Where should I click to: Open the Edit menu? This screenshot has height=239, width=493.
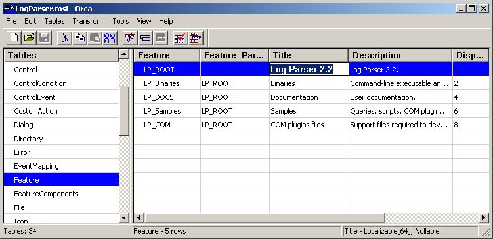[30, 21]
